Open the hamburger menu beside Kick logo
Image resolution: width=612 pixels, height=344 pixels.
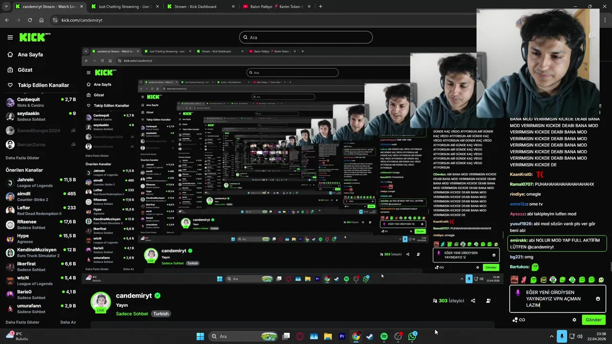pos(10,37)
